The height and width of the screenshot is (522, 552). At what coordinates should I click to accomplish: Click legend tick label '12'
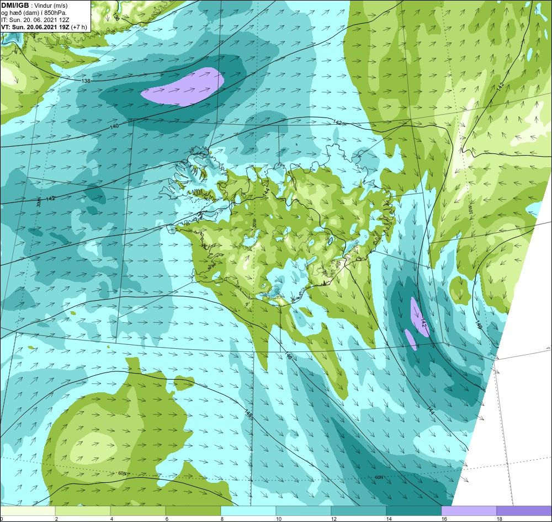coord(334,519)
